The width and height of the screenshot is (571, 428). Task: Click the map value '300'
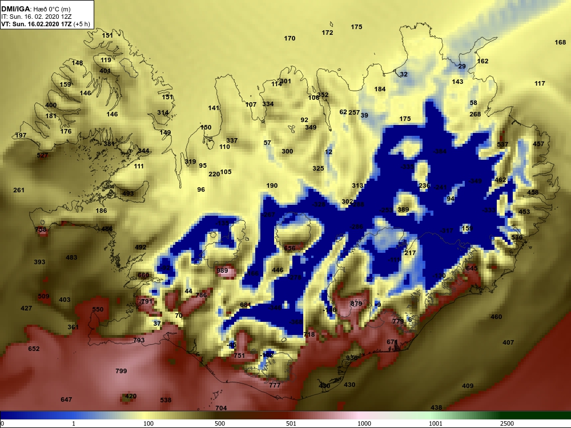point(287,151)
